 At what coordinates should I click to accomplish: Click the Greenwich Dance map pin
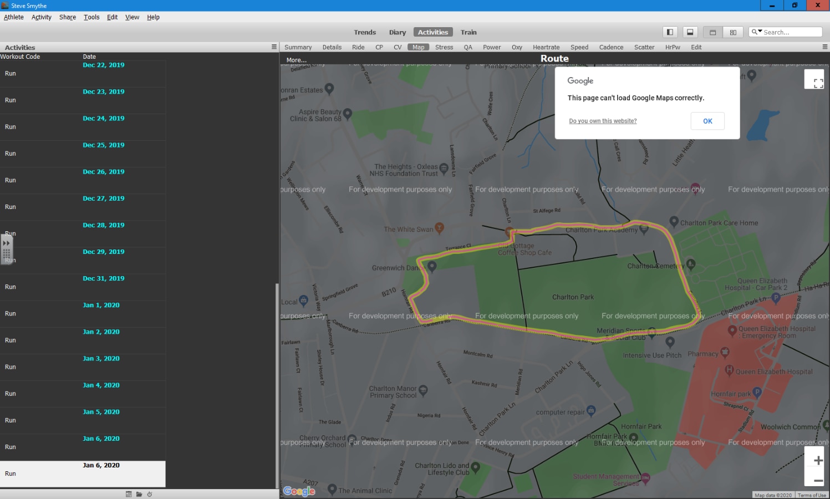pos(432,267)
